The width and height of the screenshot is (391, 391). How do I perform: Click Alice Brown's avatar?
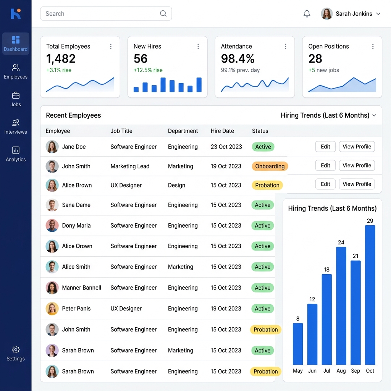coord(52,185)
